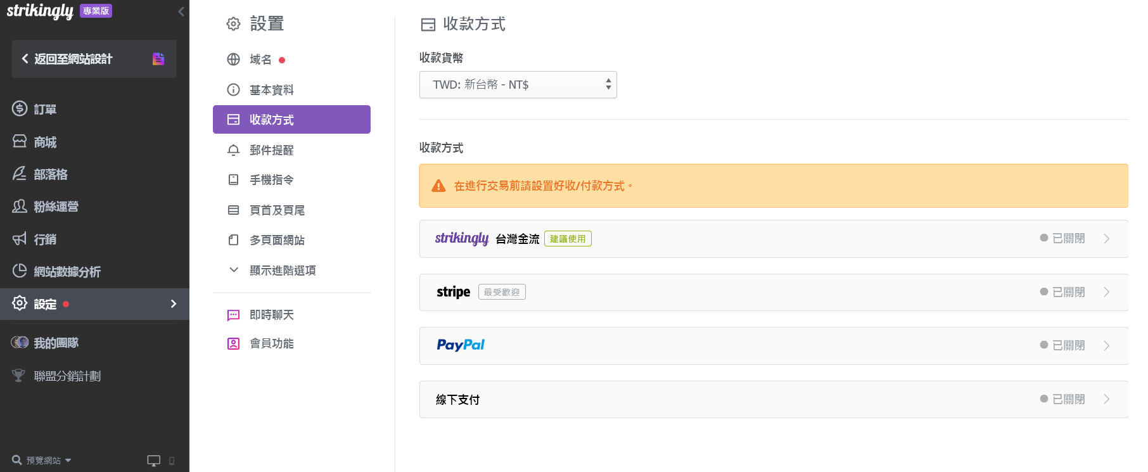Open the 部落格 blog pen icon

20,174
